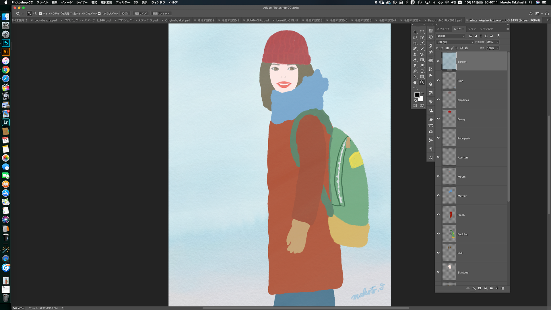The image size is (551, 310).
Task: Toggle visibility of the BackPac layer
Action: [438, 234]
